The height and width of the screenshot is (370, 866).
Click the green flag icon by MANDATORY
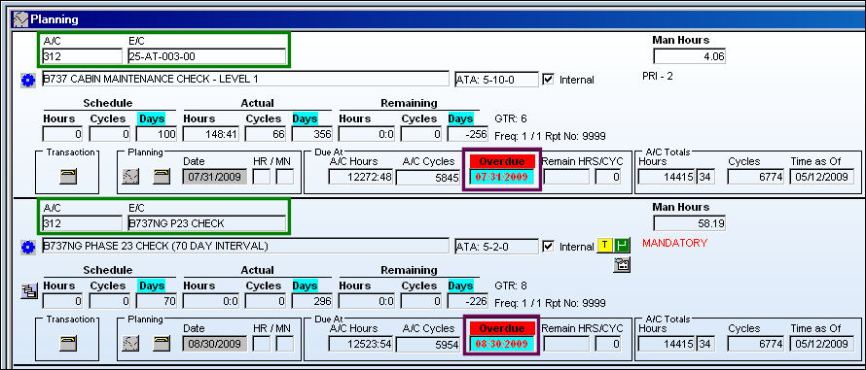[622, 246]
